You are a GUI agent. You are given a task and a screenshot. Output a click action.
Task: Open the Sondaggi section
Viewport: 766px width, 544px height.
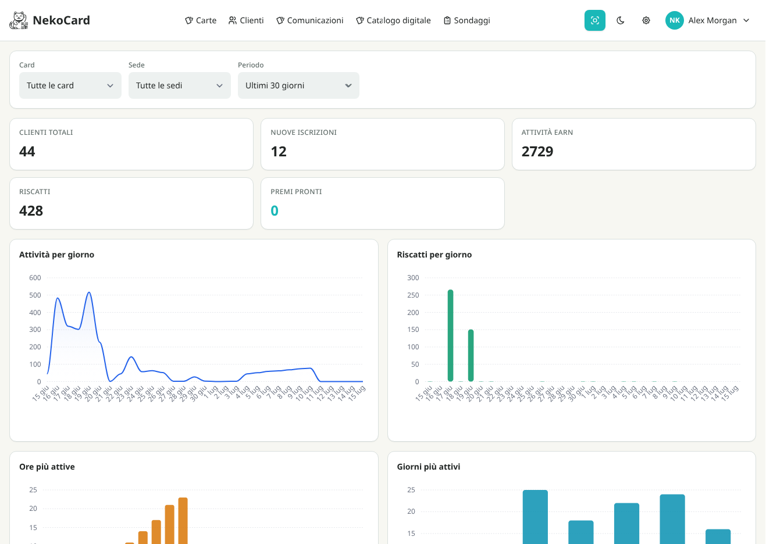click(x=467, y=20)
